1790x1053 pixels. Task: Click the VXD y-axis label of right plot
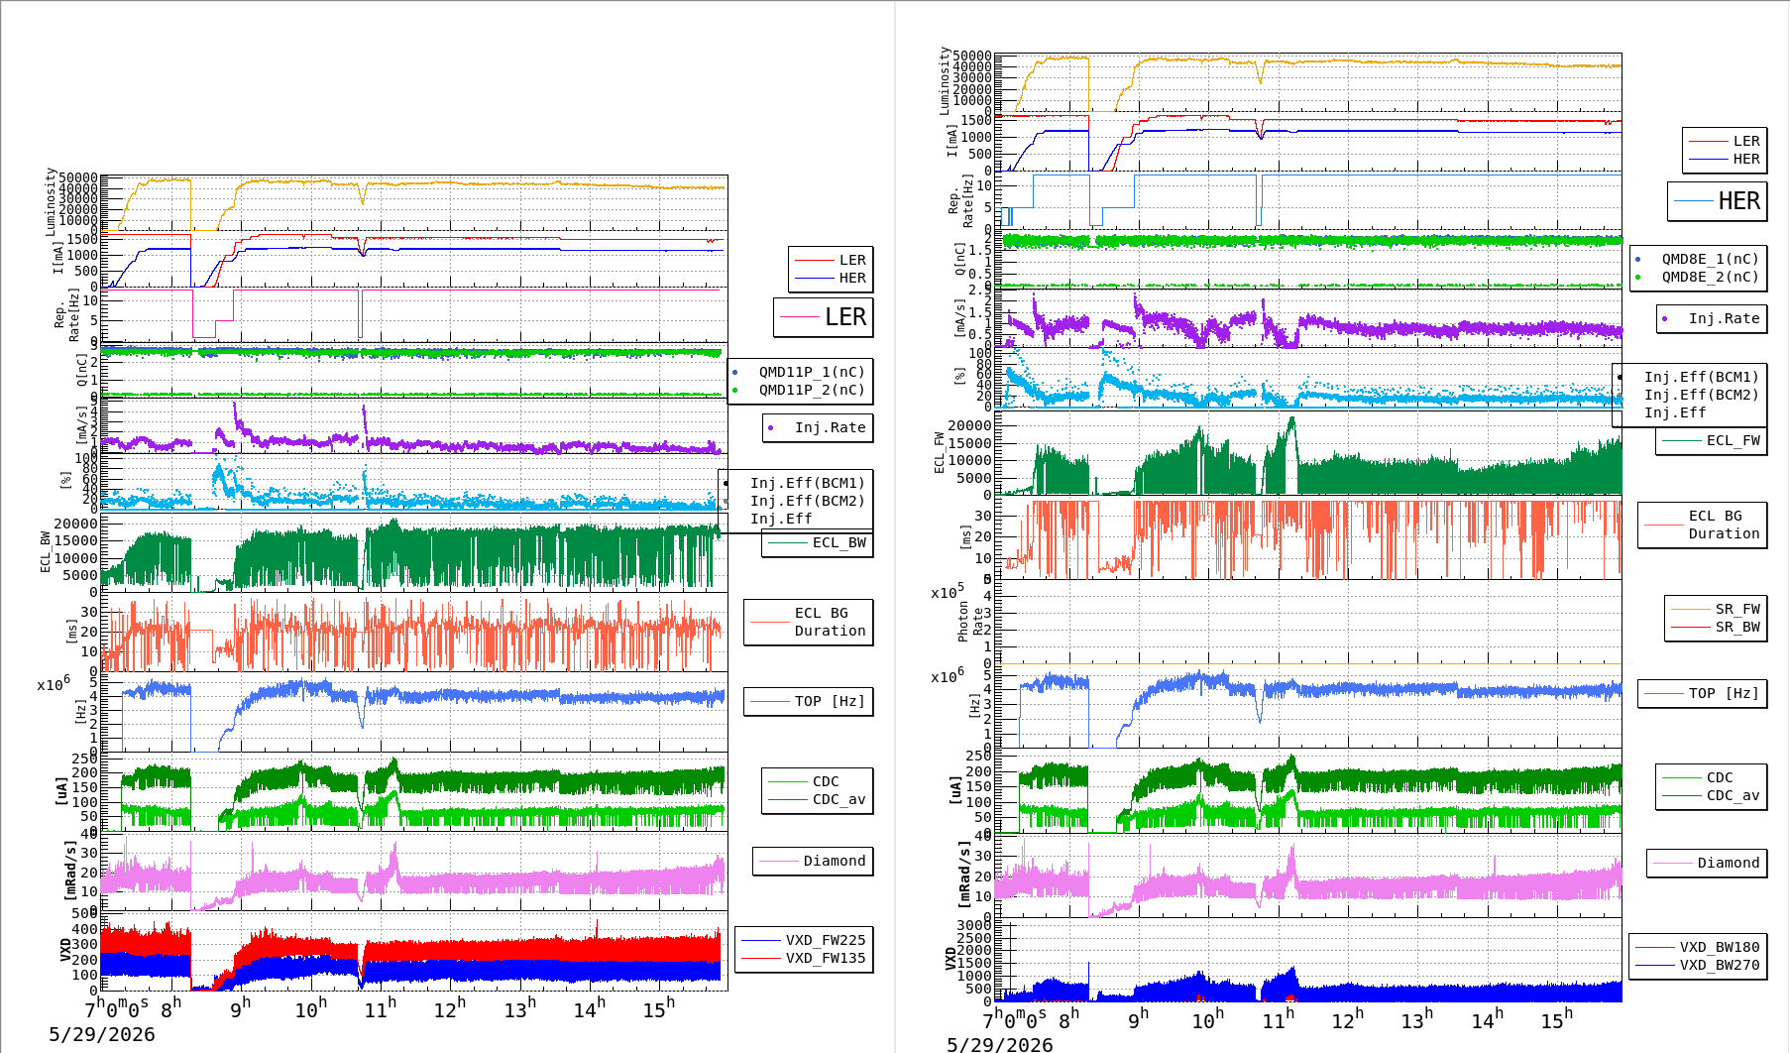[x=951, y=959]
